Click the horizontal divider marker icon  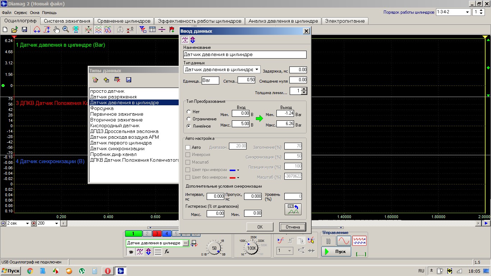[x=162, y=29]
